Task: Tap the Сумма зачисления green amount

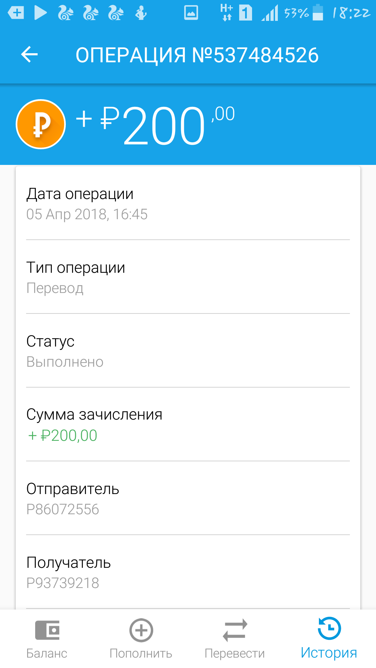Action: [x=63, y=436]
